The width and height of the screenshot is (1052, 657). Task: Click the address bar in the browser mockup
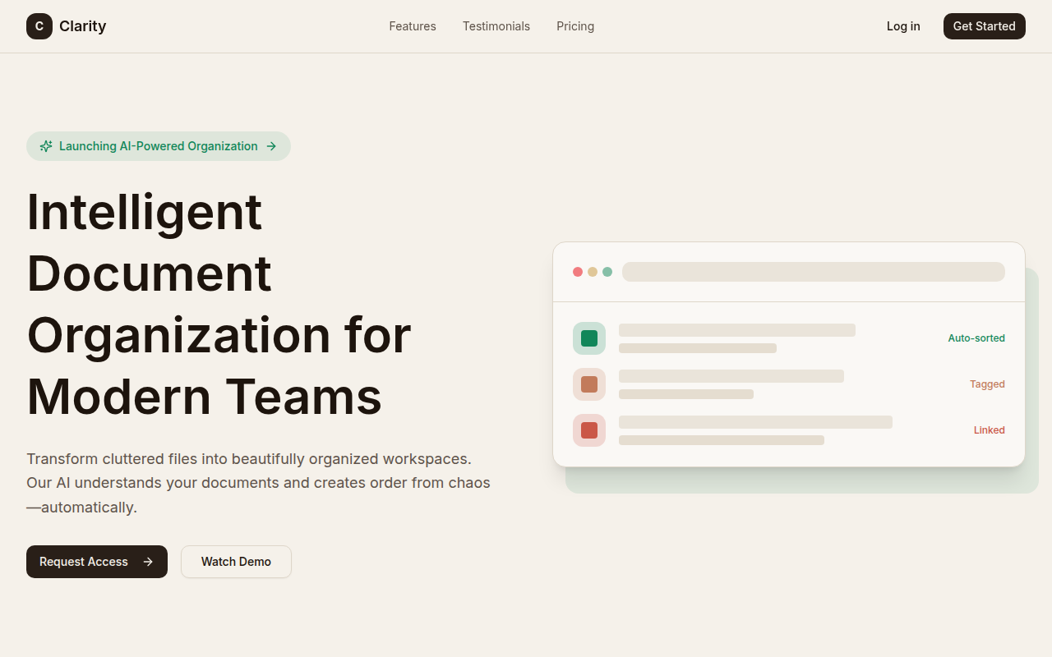tap(813, 271)
